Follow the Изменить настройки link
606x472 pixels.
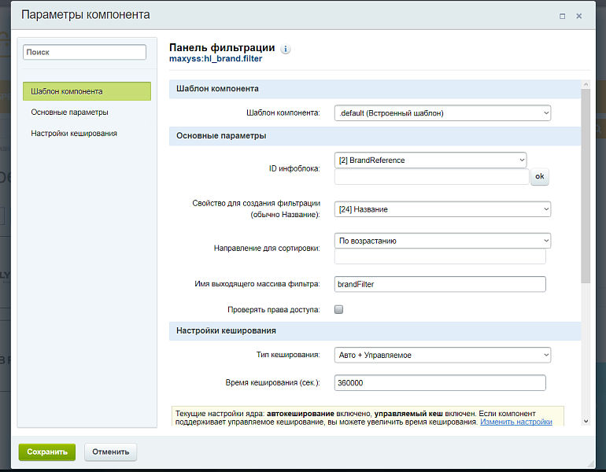tap(516, 422)
